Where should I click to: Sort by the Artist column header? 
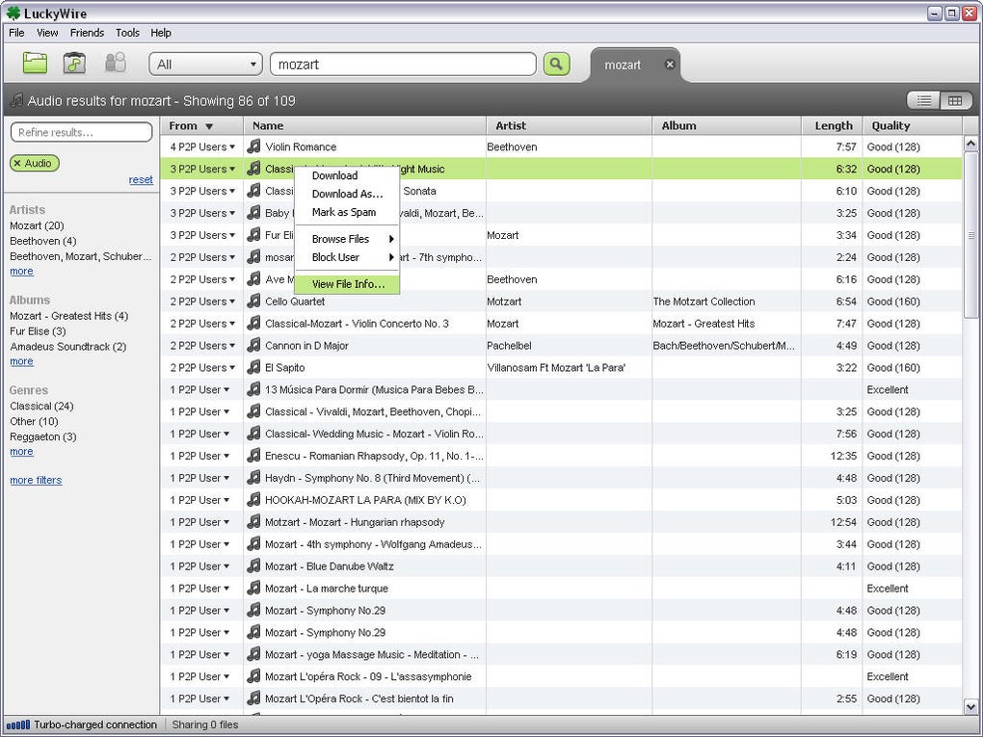(570, 125)
